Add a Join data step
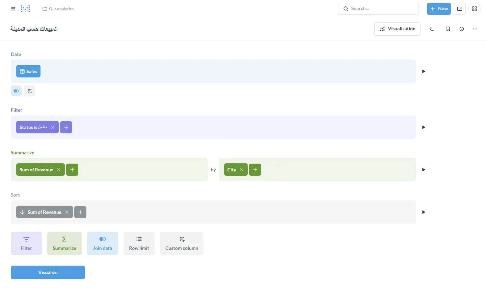Image resolution: width=486 pixels, height=303 pixels. click(103, 243)
